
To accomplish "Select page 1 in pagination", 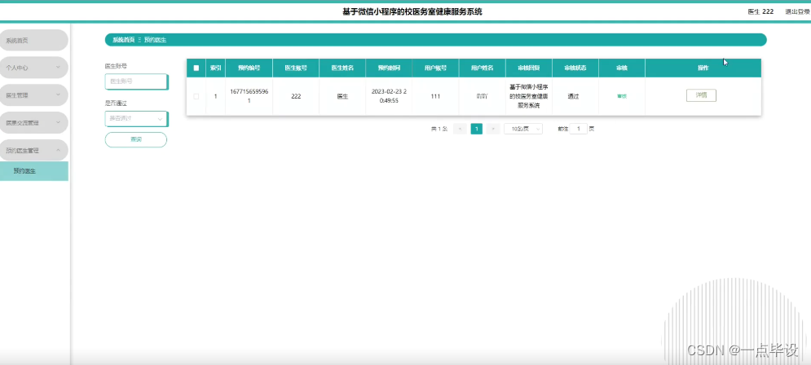I will coord(476,129).
